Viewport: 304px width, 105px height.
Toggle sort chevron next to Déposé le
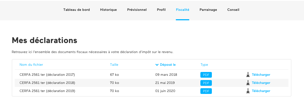tap(157, 65)
